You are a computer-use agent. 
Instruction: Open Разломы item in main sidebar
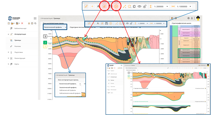18,46
